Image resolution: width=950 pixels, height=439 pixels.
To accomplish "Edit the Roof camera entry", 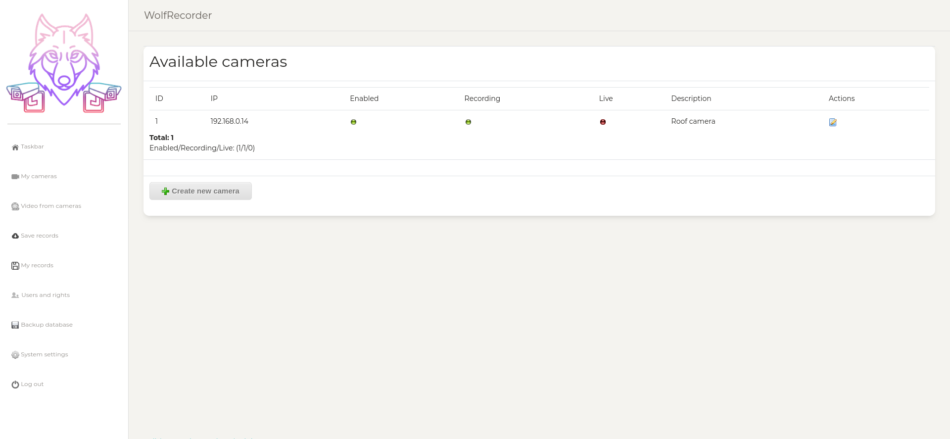I will click(x=833, y=122).
